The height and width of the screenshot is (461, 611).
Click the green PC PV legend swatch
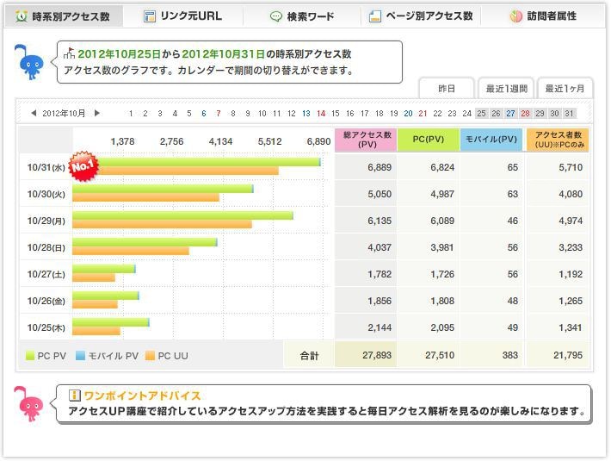(x=30, y=356)
